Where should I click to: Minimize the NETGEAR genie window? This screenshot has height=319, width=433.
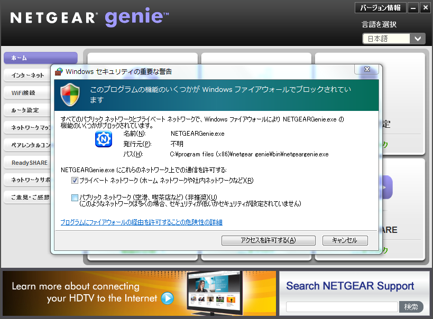pyautogui.click(x=413, y=8)
